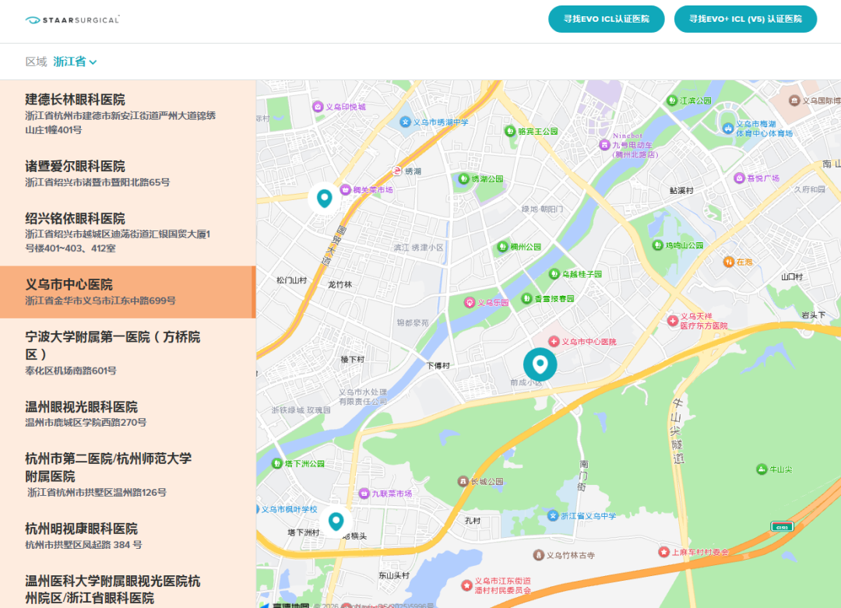The image size is (841, 608).
Task: Click the Ninebot 九号电动车 store icon
Action: pyautogui.click(x=604, y=145)
